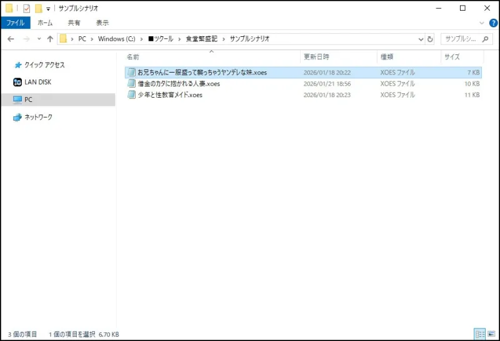Switch to details view in status bar
The width and height of the screenshot is (500, 341).
479,334
